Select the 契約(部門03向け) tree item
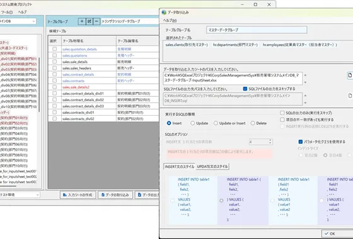Image resolution: width=353 pixels, height=239 pixels. [14, 128]
